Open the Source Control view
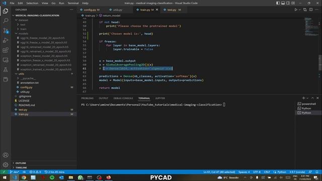 coord(6,31)
